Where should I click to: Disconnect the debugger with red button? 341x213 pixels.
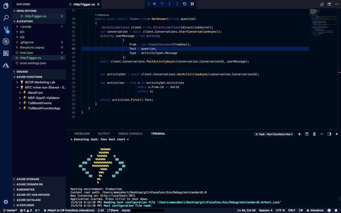pyautogui.click(x=192, y=4)
